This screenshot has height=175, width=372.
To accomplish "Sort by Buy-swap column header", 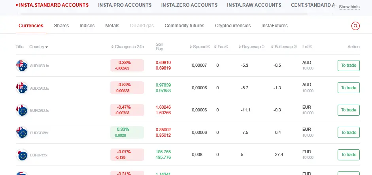I will [x=250, y=47].
